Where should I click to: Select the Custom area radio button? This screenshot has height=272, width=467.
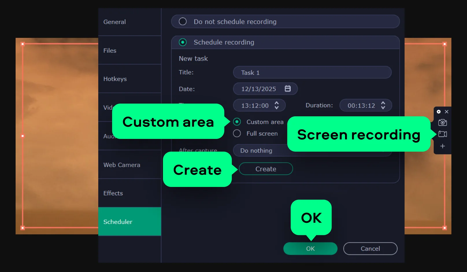pyautogui.click(x=237, y=122)
